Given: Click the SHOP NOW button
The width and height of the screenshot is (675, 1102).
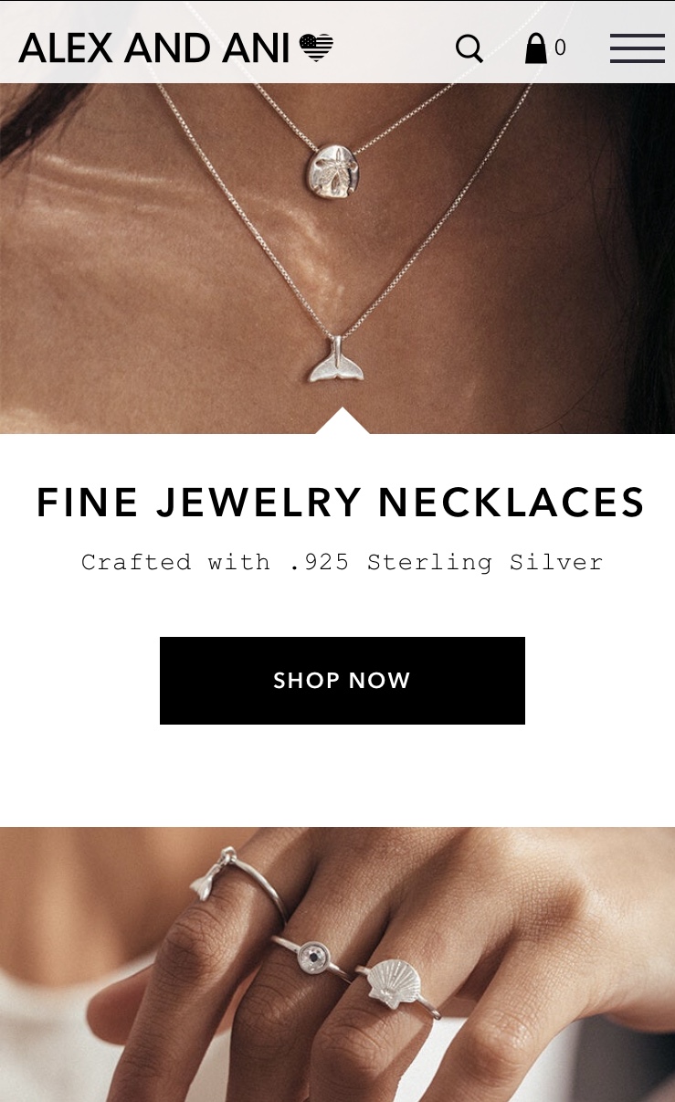Looking at the screenshot, I should tap(343, 681).
